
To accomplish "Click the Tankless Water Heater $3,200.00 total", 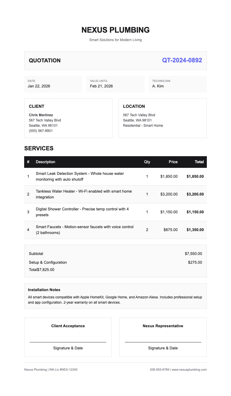I will point(195,194).
